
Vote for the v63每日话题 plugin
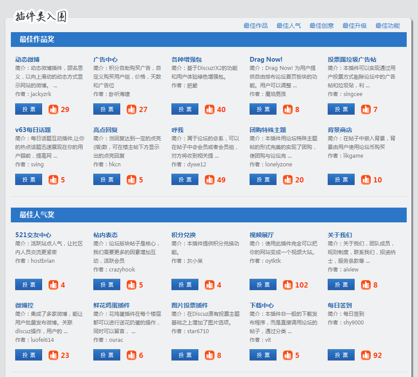click(x=29, y=179)
